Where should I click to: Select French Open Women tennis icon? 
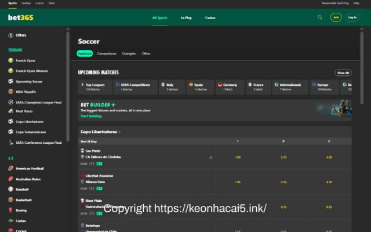point(10,71)
